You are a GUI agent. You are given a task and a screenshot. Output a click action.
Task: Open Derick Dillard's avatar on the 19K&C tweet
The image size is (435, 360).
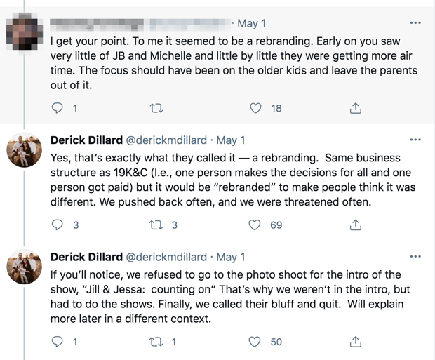tap(25, 150)
